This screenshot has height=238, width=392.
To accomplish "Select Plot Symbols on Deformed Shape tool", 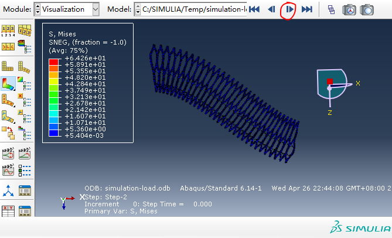I will click(8, 100).
